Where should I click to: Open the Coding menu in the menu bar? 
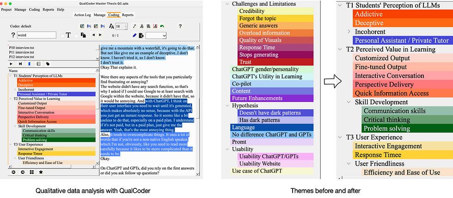(34, 10)
